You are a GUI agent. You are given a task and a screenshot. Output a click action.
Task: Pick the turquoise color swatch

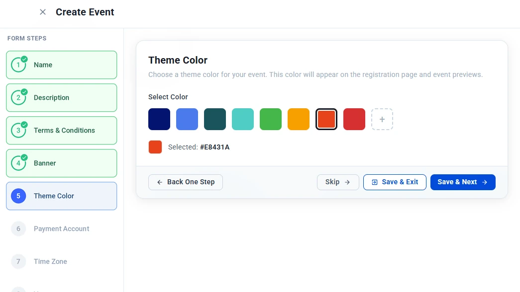click(x=243, y=119)
